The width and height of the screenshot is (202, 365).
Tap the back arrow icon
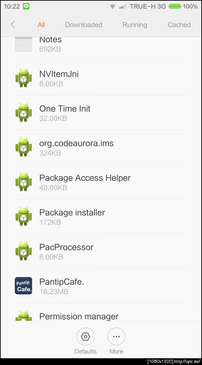point(13,24)
